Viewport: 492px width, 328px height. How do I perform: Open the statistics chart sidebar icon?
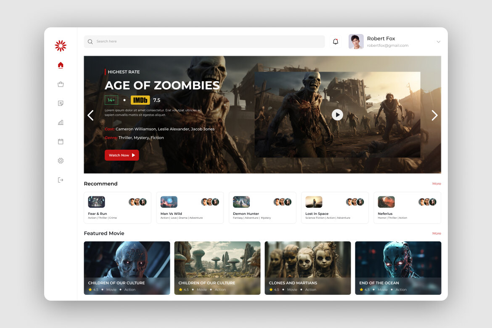[x=61, y=122]
